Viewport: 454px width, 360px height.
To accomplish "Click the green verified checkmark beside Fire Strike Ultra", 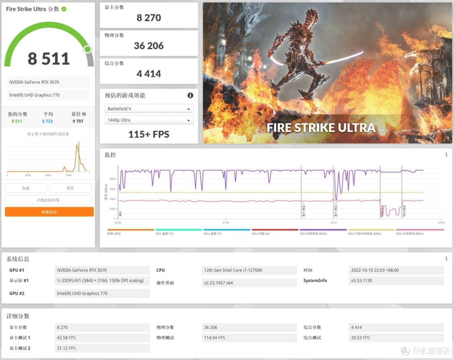I will click(x=64, y=9).
